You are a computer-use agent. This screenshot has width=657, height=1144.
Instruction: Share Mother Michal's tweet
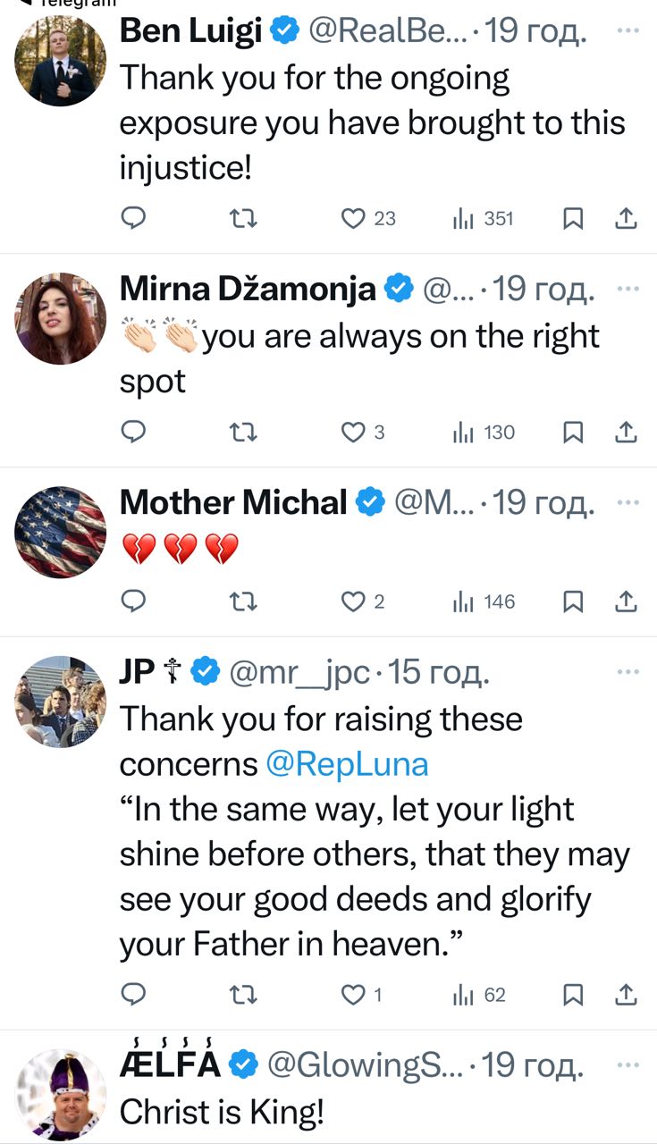click(x=628, y=602)
